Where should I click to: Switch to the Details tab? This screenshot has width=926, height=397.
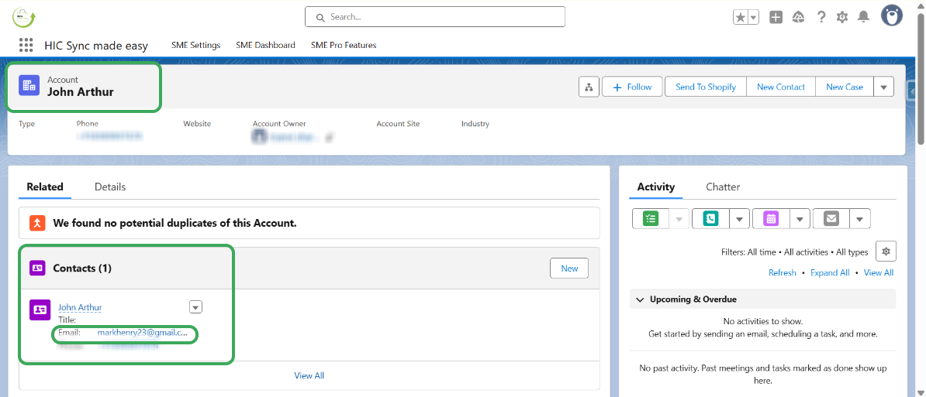(x=110, y=187)
